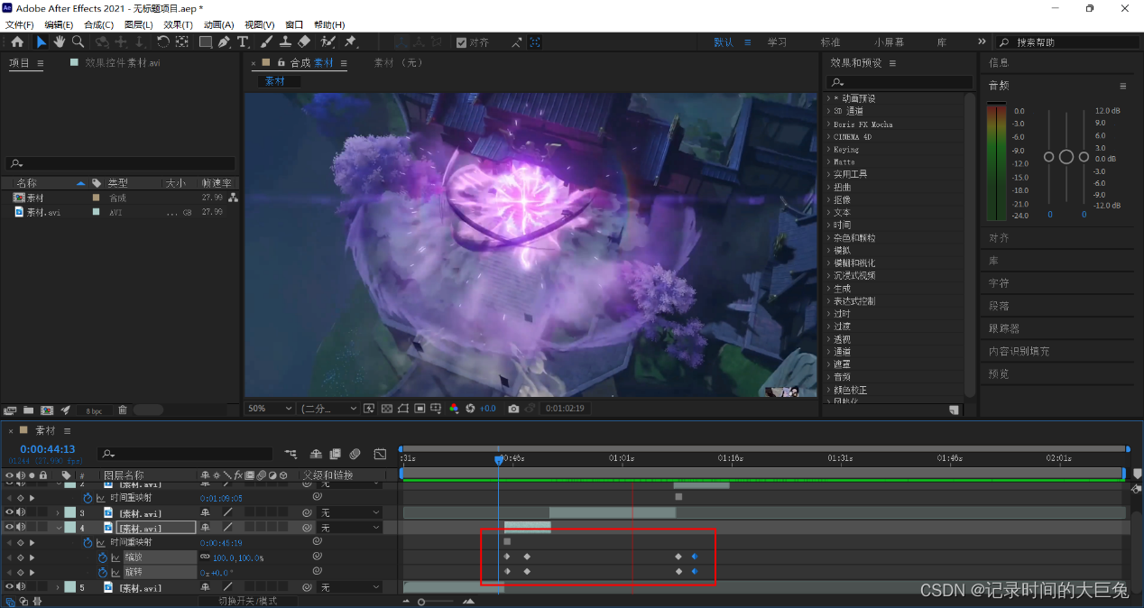Select the Eraser tool
Image resolution: width=1144 pixels, height=608 pixels.
point(304,41)
